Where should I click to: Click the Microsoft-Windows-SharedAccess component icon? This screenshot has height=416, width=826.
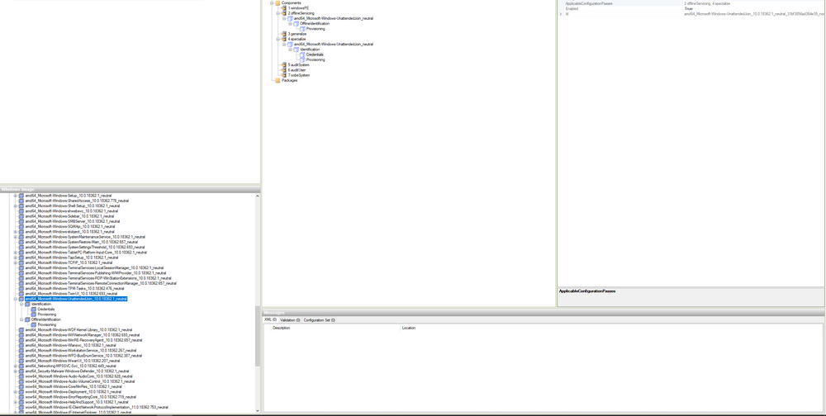21,201
